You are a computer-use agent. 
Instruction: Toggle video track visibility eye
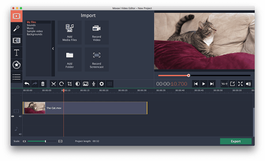pos(13,116)
